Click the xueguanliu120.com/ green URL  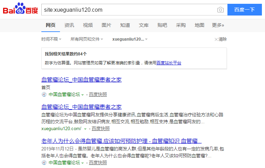(x=61, y=129)
